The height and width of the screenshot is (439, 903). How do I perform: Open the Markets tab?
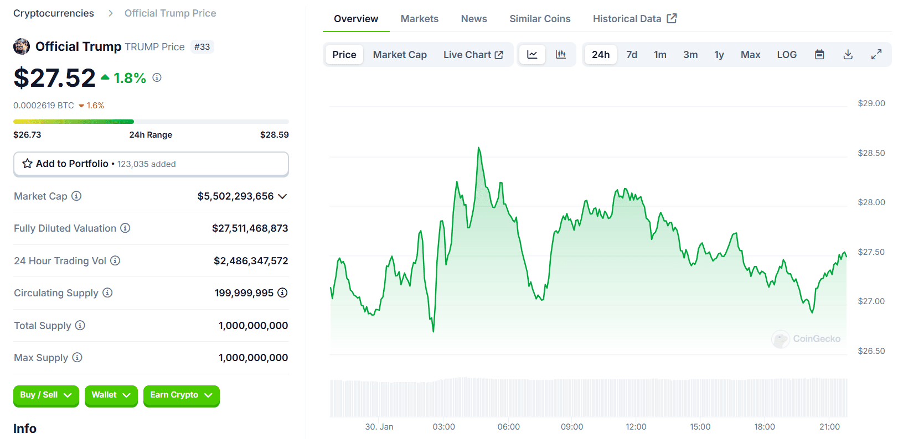pyautogui.click(x=419, y=19)
